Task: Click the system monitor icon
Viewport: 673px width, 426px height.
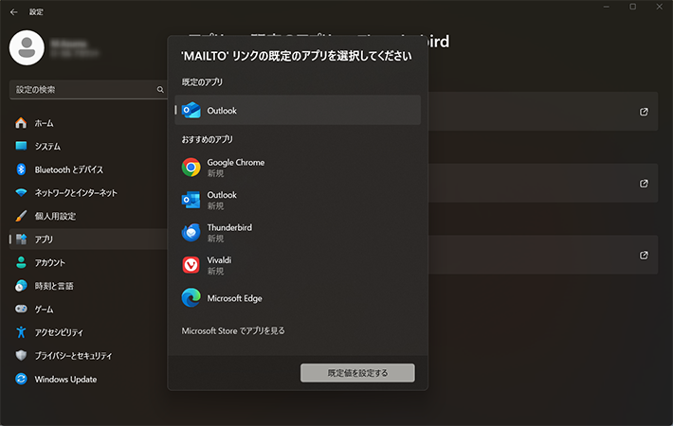Action: [21, 146]
